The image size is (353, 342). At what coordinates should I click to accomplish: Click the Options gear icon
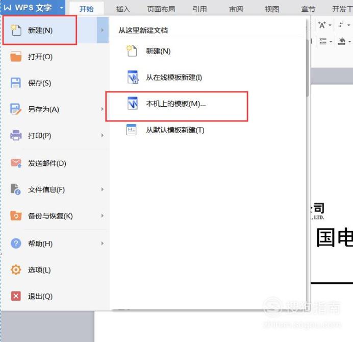(16, 270)
